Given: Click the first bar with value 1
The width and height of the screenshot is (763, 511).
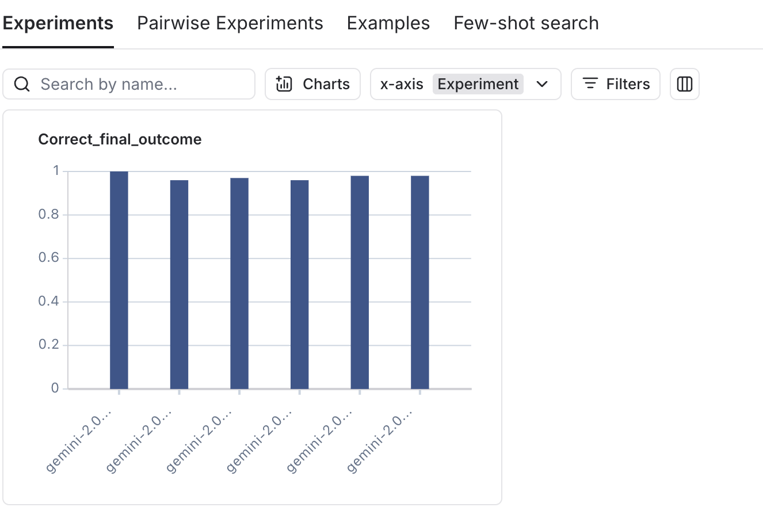Looking at the screenshot, I should [x=119, y=280].
